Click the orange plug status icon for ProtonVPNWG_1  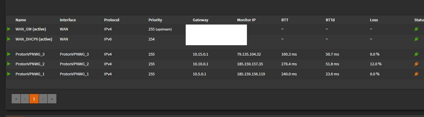tap(416, 74)
